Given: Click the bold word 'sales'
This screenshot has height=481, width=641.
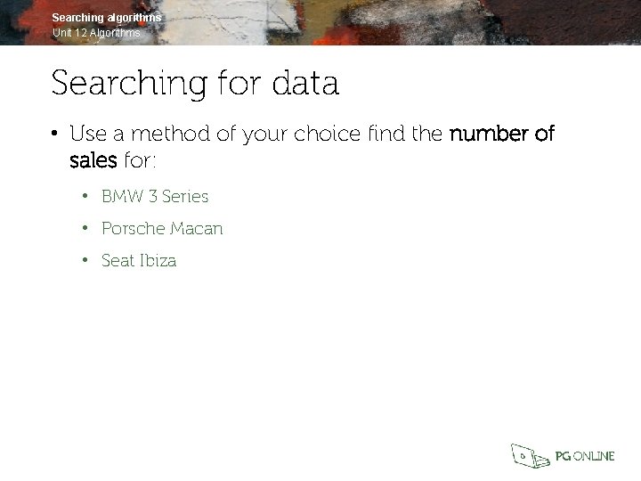Looking at the screenshot, I should click(93, 162).
